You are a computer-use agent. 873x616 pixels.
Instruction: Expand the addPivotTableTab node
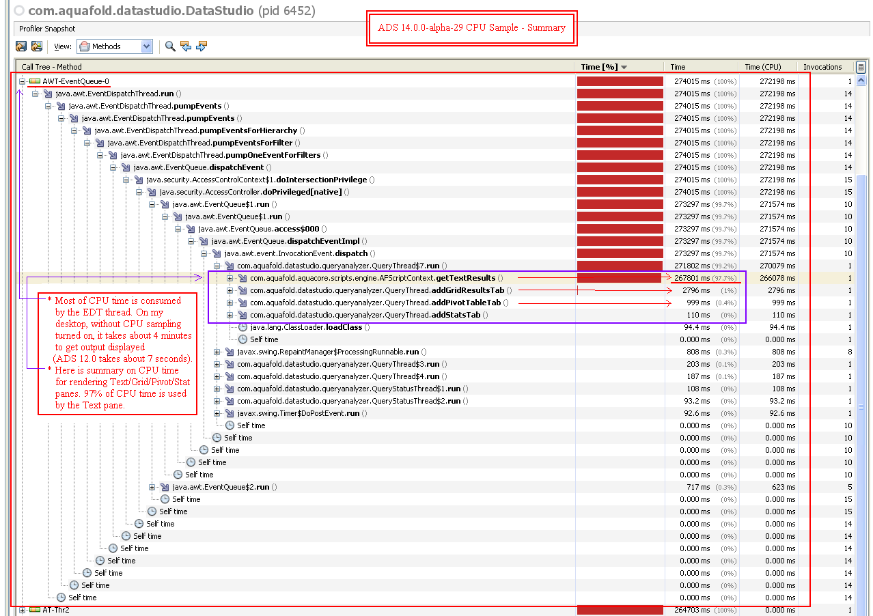coord(230,303)
